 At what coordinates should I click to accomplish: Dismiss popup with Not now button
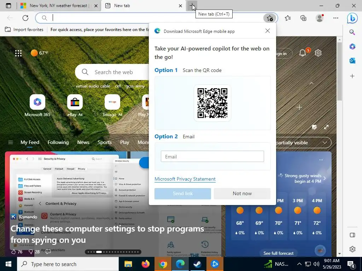[x=242, y=194]
